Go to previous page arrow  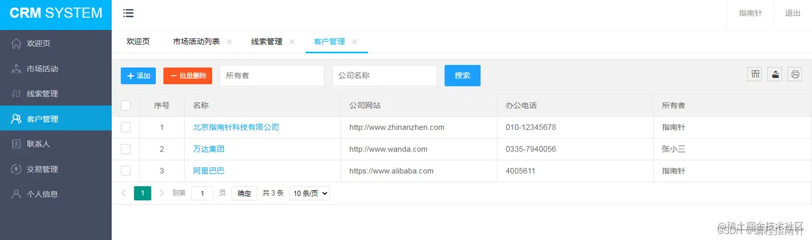click(124, 193)
